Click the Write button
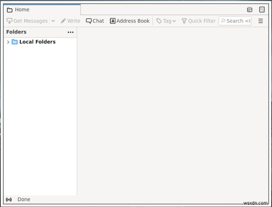 70,21
